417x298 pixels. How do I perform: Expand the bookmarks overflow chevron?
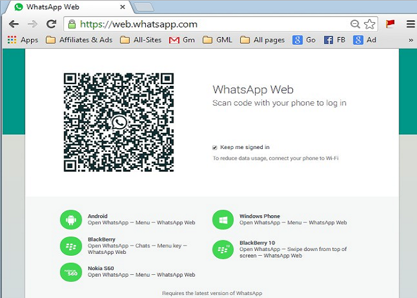pyautogui.click(x=411, y=40)
